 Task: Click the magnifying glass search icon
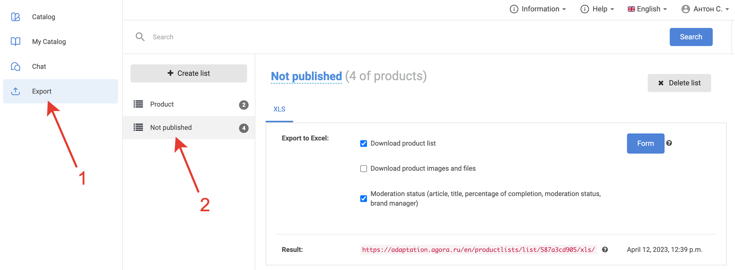click(140, 37)
